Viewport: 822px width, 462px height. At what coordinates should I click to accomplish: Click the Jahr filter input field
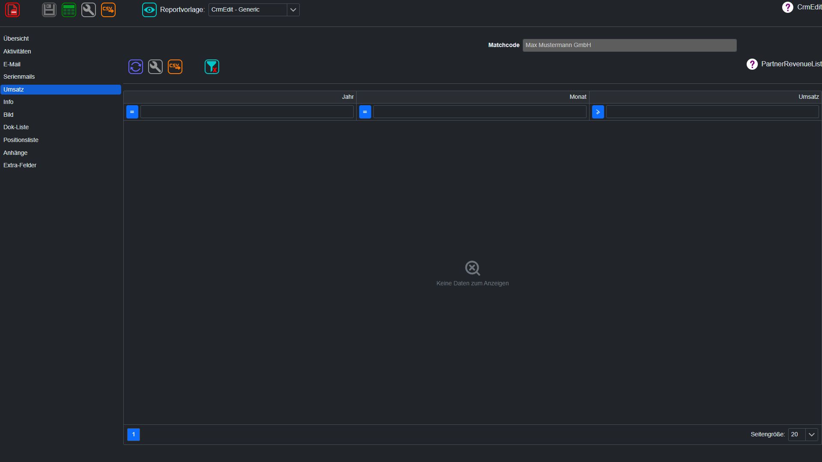[x=247, y=112]
